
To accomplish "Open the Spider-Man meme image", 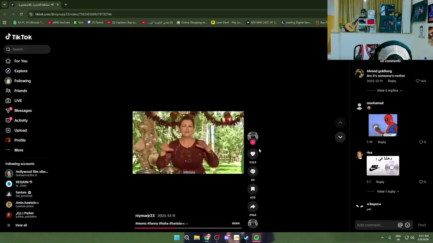I will point(383,125).
